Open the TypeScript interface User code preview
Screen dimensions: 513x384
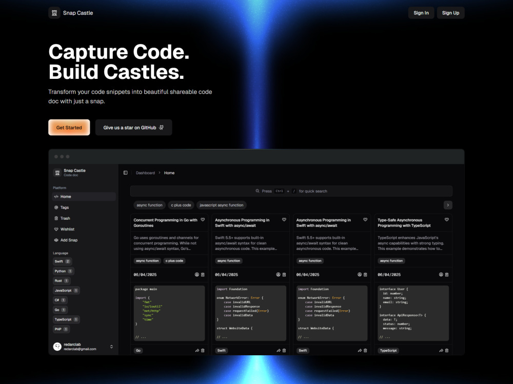pos(413,313)
